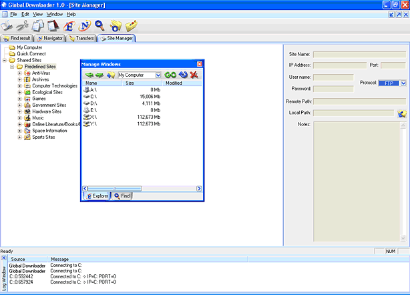
Task: Switch to the Transfers tab
Action: pos(81,38)
